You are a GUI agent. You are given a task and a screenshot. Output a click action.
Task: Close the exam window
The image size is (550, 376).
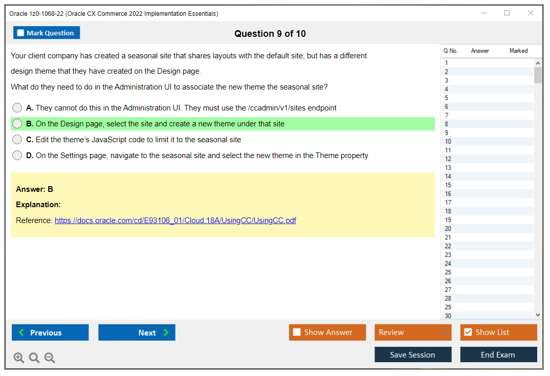(x=531, y=13)
